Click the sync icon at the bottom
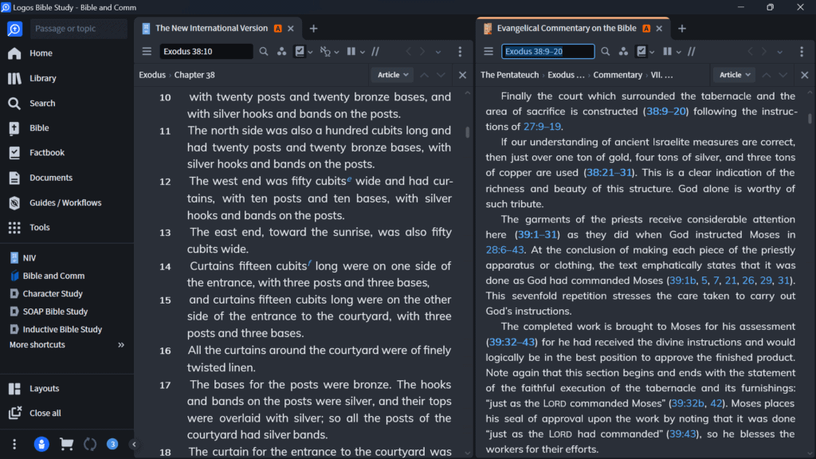Viewport: 816px width, 459px height. [x=89, y=444]
